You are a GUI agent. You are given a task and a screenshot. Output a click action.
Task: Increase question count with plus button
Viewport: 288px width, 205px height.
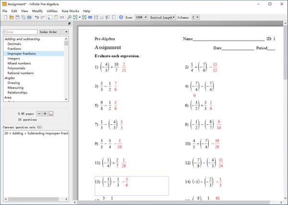click(45, 113)
